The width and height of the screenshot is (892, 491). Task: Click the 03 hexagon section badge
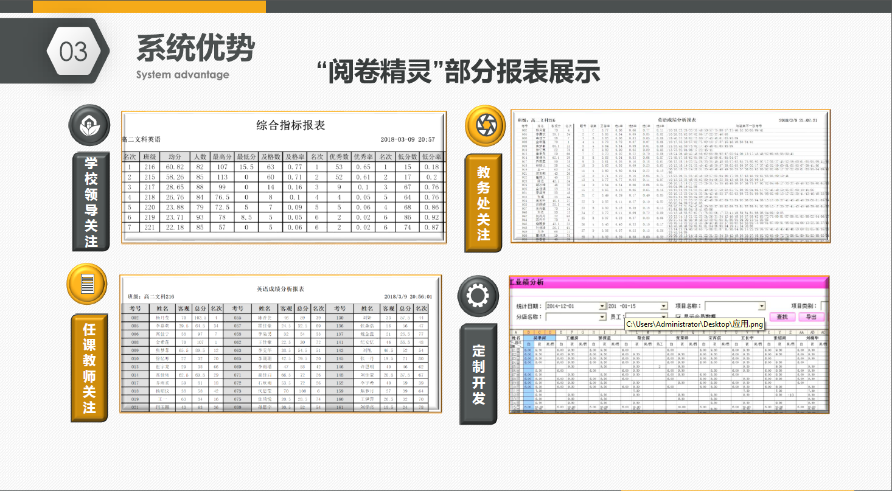[x=74, y=52]
